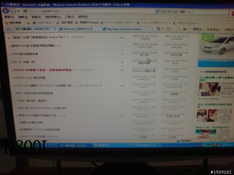This screenshot has width=234, height=175.
Task: Open the 說明(H) menu
Action: point(83,17)
